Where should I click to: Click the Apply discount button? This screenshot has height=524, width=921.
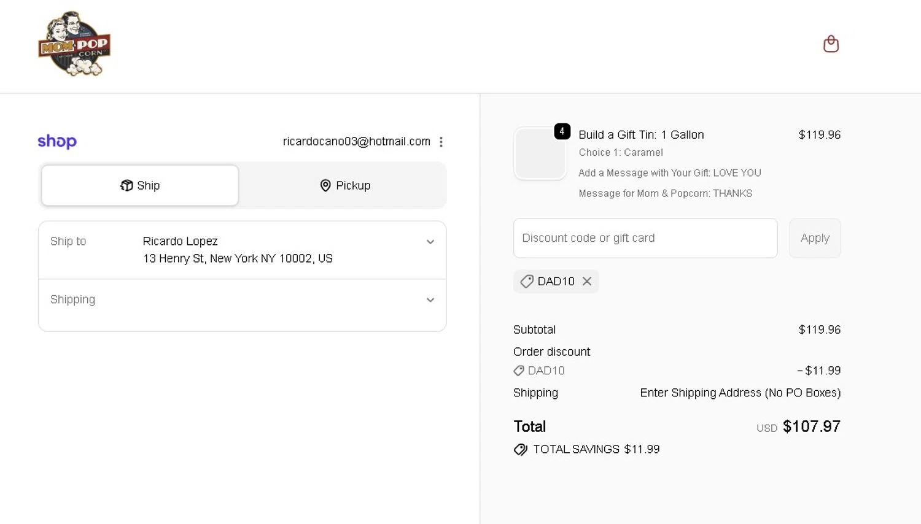815,238
